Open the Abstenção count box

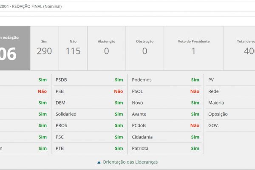coord(106,48)
